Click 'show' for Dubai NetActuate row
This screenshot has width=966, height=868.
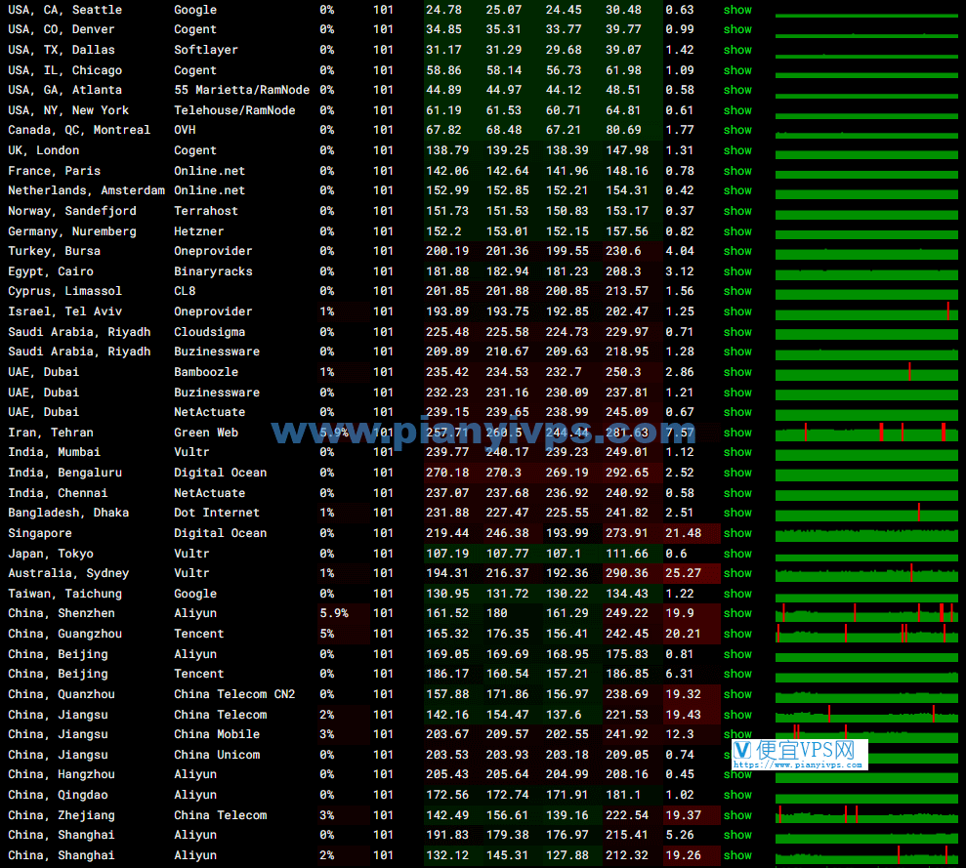[x=737, y=411]
